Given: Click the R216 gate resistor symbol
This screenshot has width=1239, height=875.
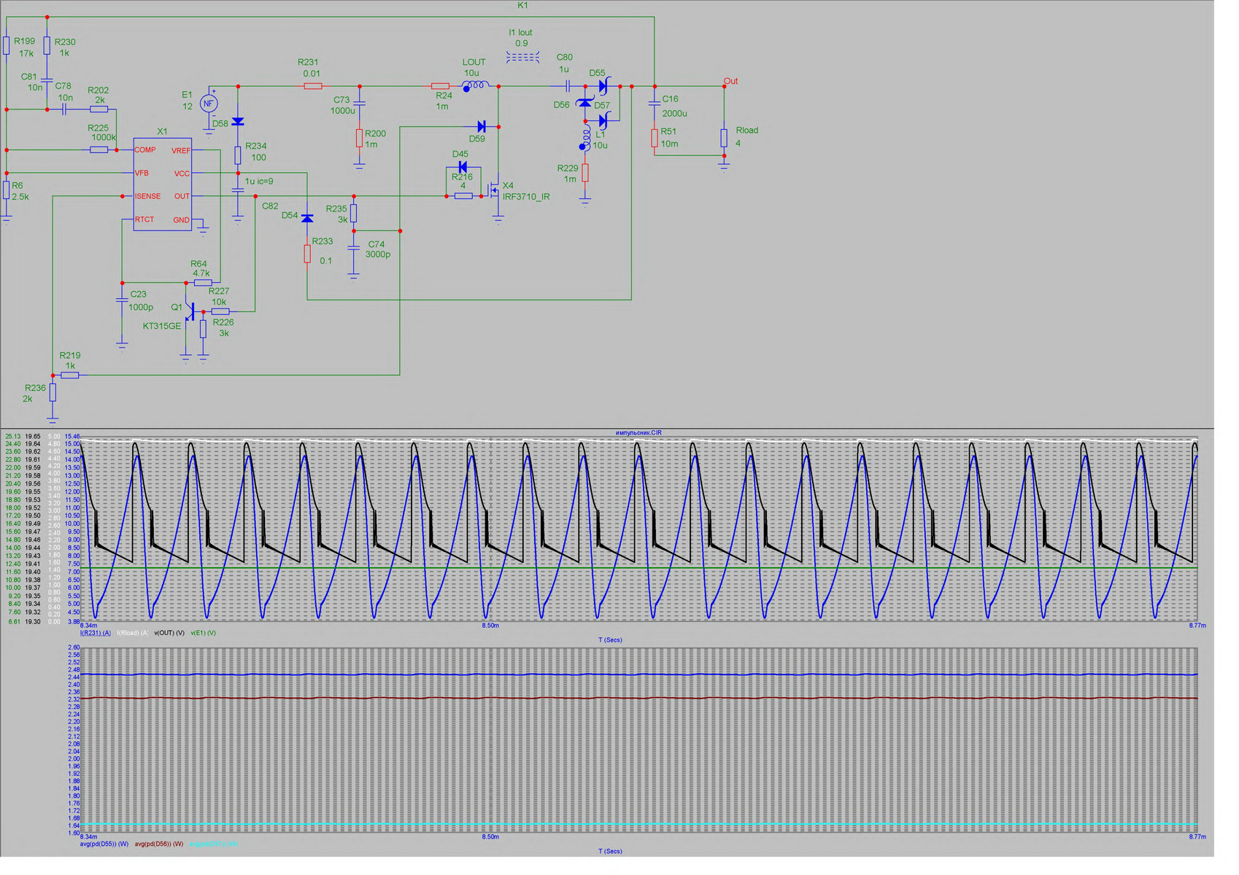Looking at the screenshot, I should [x=463, y=196].
